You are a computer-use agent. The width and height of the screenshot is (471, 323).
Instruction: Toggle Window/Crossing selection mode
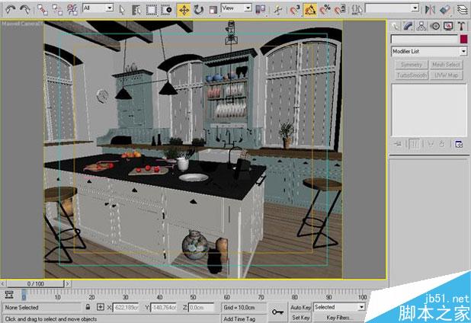pos(166,10)
